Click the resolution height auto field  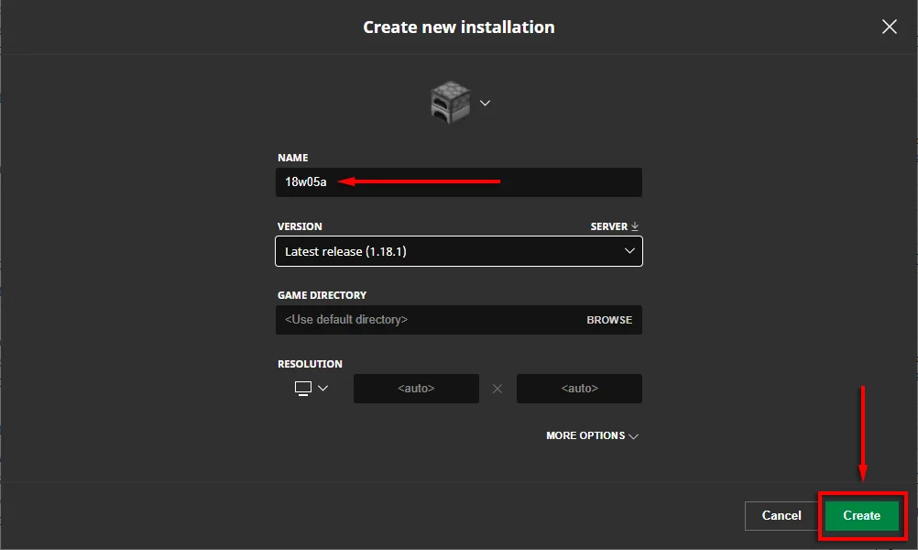pyautogui.click(x=579, y=389)
